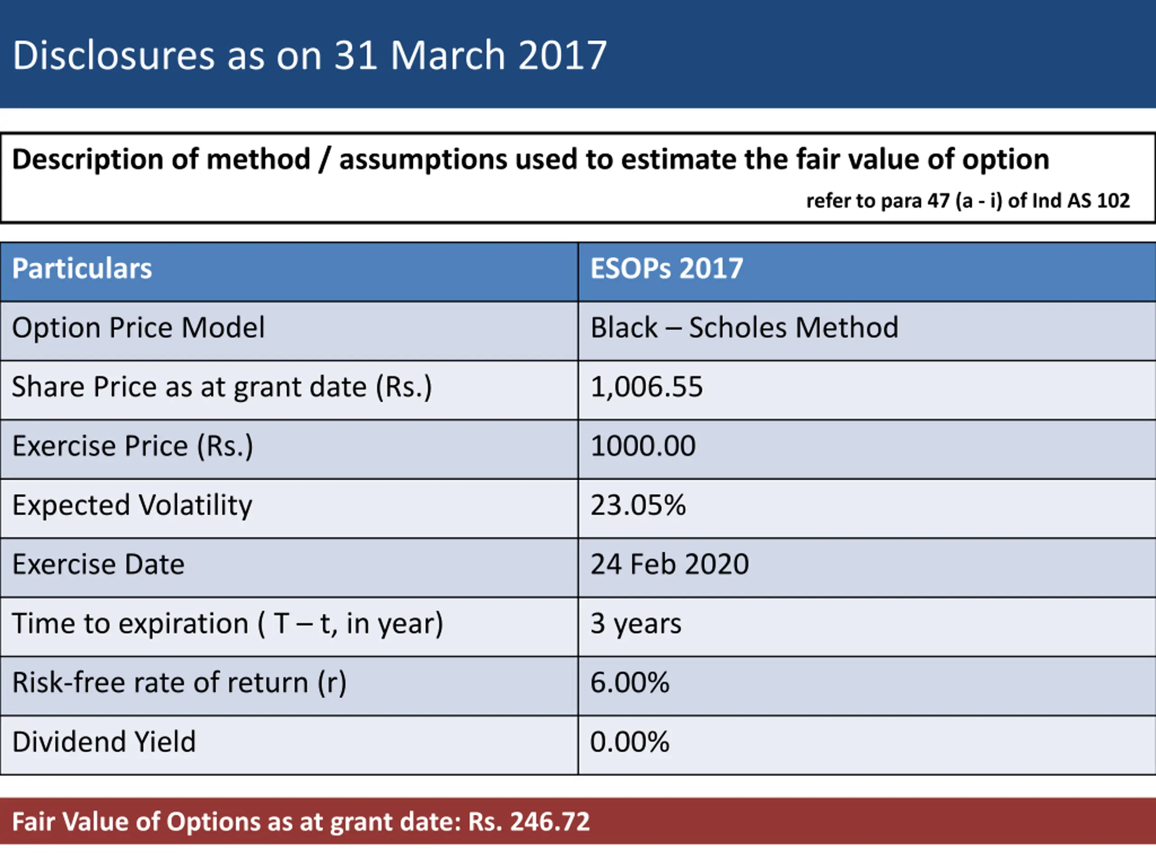
Task: Click the '3 years' cell
Action: point(635,624)
